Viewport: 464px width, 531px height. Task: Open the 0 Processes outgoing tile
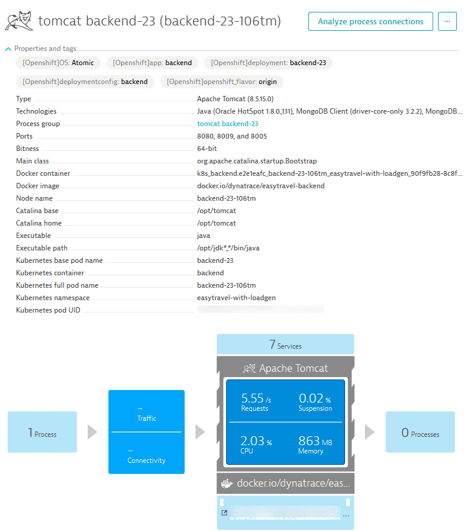tap(420, 432)
